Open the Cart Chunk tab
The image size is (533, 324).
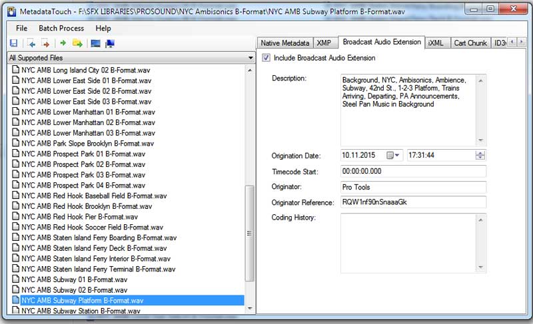[x=470, y=43]
